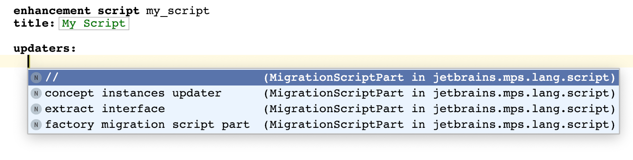Click the title: label
The height and width of the screenshot is (160, 633).
(x=34, y=24)
